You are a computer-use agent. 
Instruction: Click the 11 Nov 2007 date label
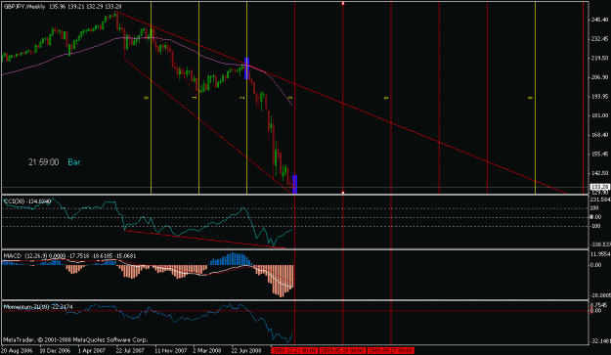[x=170, y=351]
